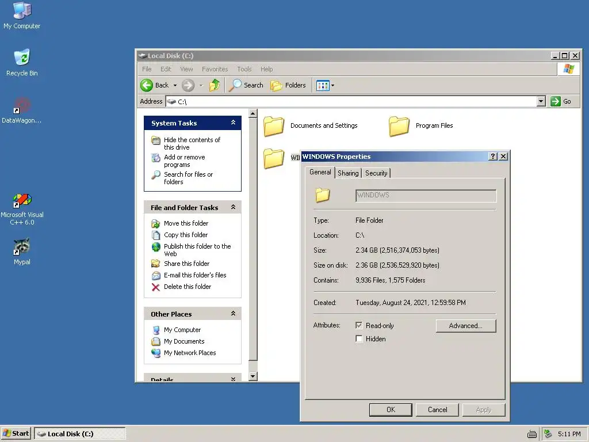Image resolution: width=589 pixels, height=442 pixels.
Task: Click the green Go button
Action: click(561, 101)
